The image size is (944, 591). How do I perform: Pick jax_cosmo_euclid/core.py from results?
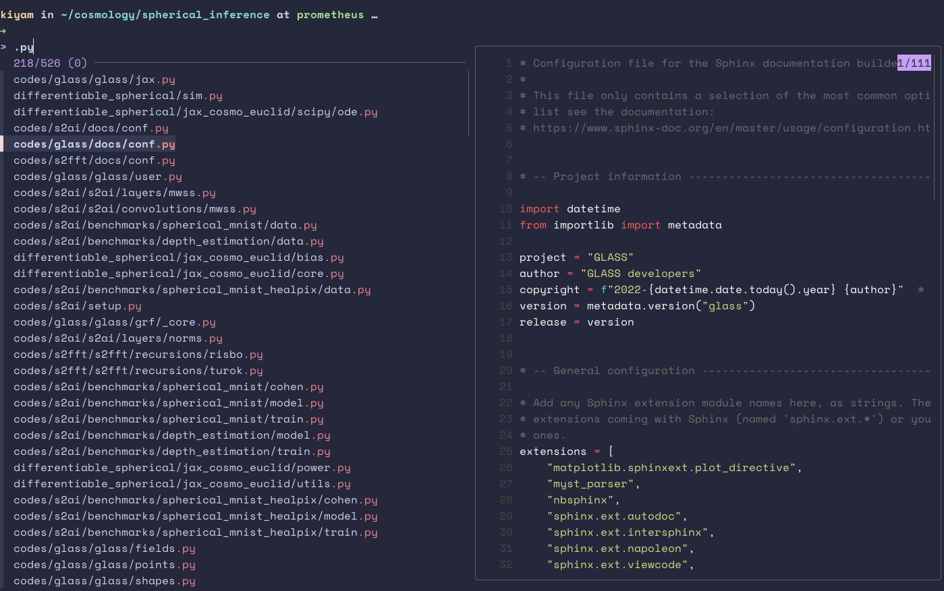click(x=179, y=274)
